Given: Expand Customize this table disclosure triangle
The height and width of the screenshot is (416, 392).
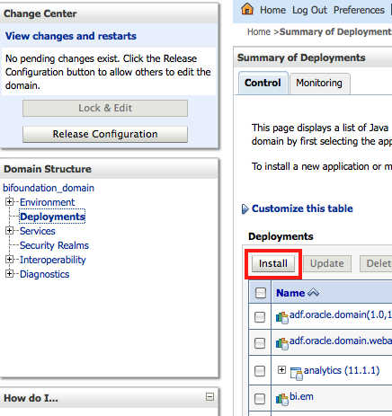Looking at the screenshot, I should point(245,209).
